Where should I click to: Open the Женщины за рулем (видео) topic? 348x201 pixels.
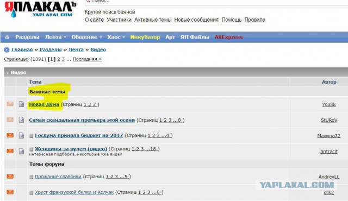71,149
